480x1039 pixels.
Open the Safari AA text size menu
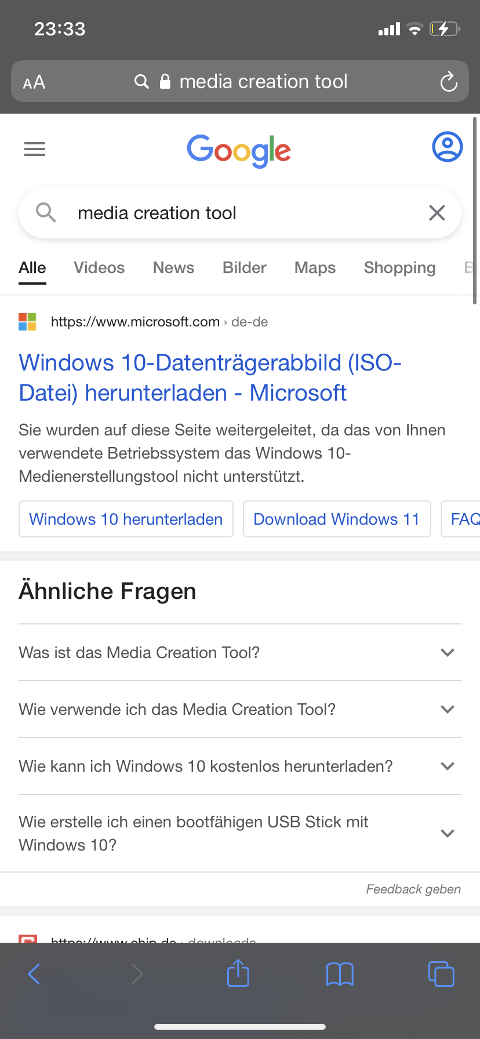tap(34, 82)
